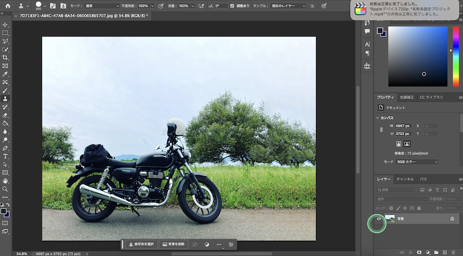
Task: Toggle lock all padlock icon
Action: [418, 208]
